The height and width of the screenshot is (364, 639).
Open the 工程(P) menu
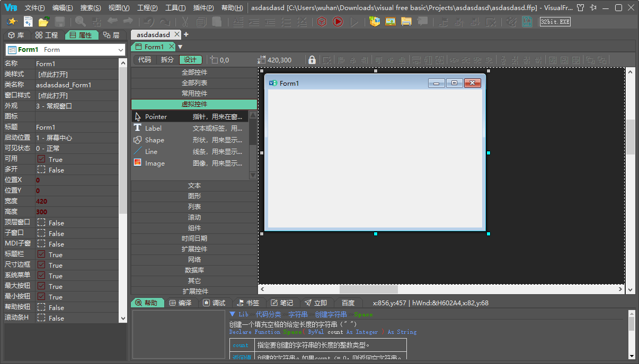pyautogui.click(x=147, y=8)
